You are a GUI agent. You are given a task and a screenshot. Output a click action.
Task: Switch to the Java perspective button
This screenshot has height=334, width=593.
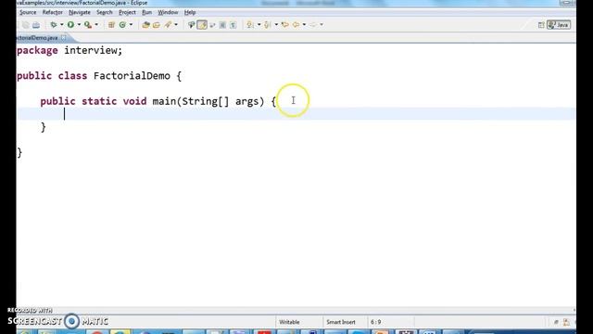pos(559,25)
